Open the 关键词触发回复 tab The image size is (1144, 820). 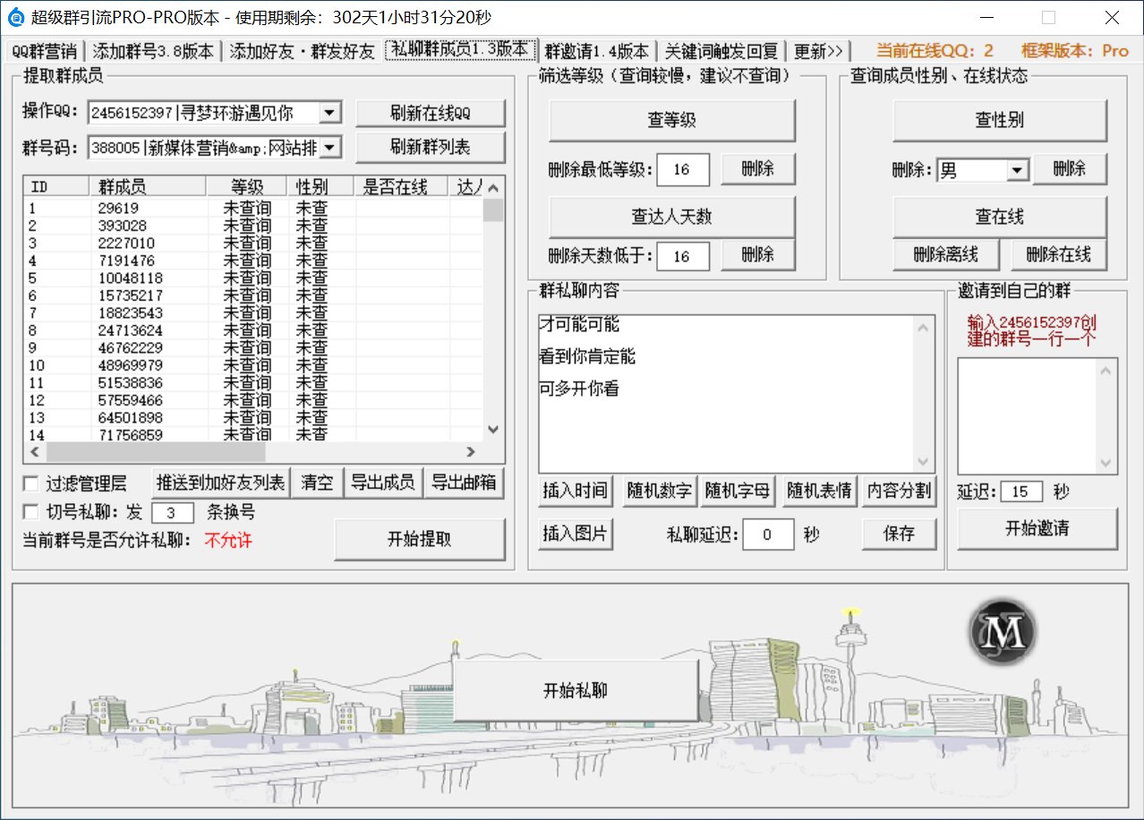tap(721, 51)
